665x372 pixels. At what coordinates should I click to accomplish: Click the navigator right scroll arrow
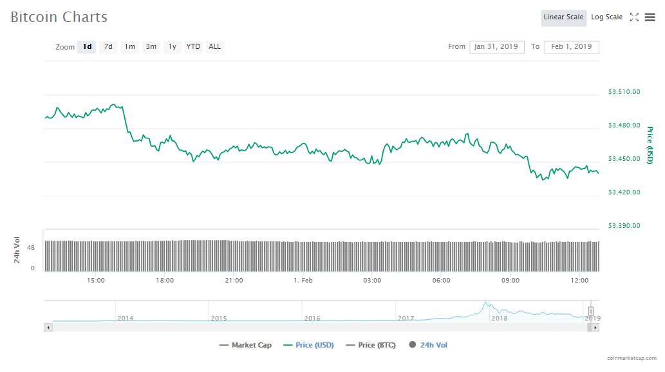[595, 327]
